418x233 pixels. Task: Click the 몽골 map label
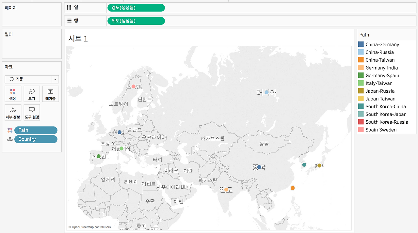coord(264,143)
